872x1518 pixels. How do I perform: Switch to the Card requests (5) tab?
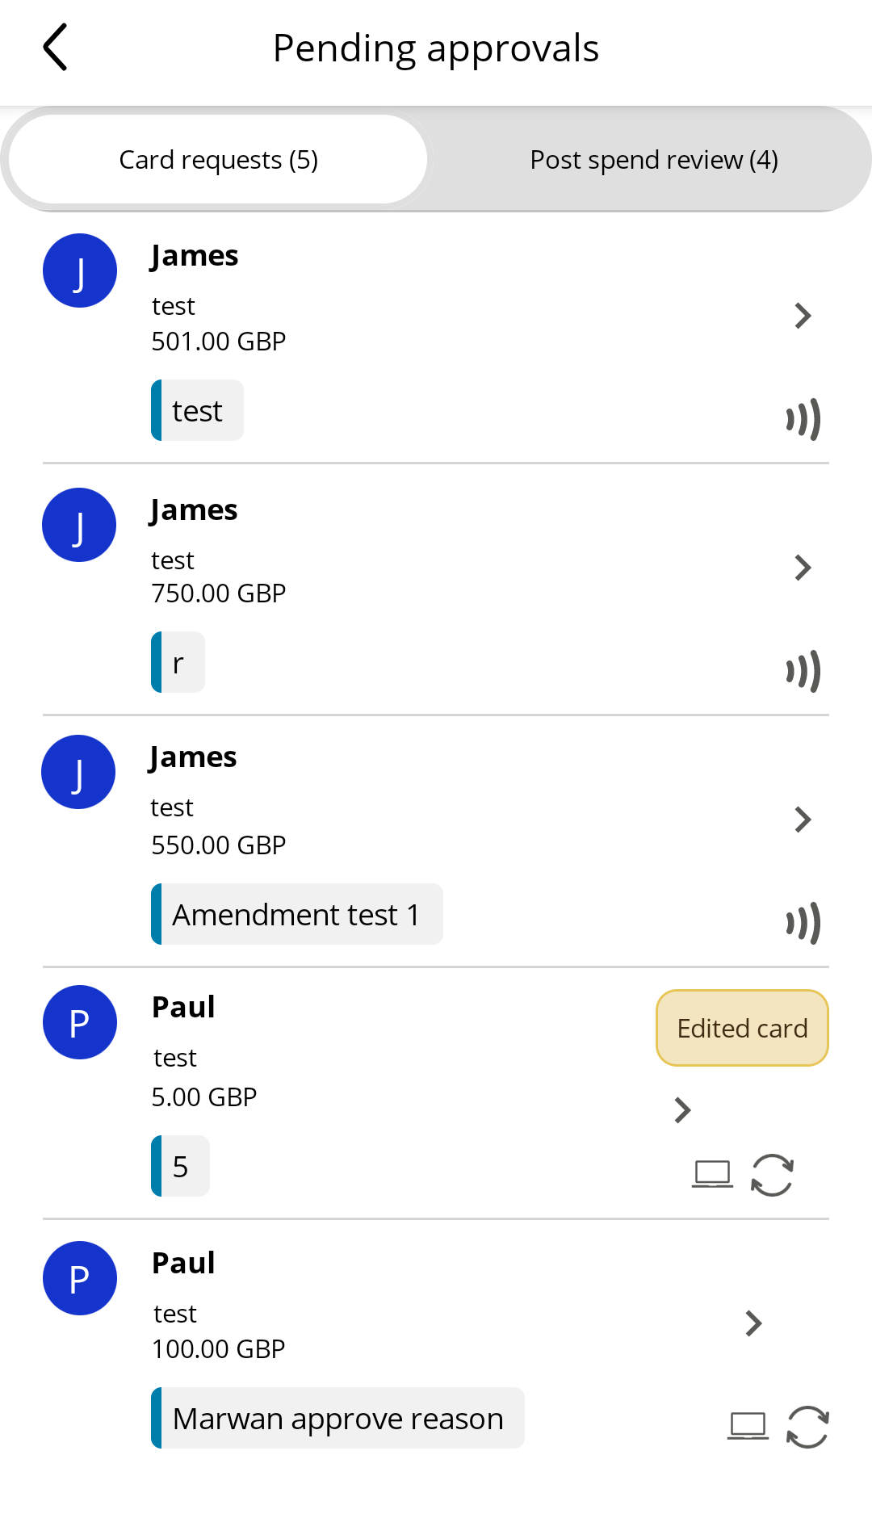(218, 159)
